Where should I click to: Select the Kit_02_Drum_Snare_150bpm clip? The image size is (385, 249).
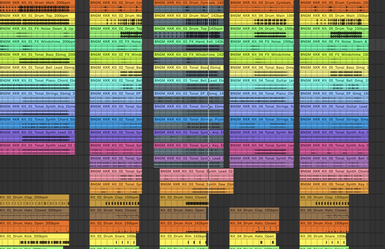(x=113, y=236)
